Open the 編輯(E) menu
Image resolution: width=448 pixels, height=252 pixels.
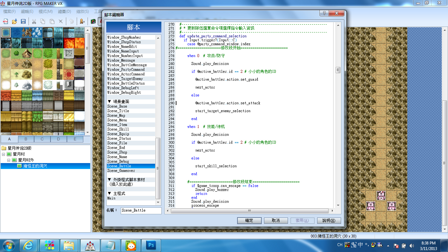(27, 11)
